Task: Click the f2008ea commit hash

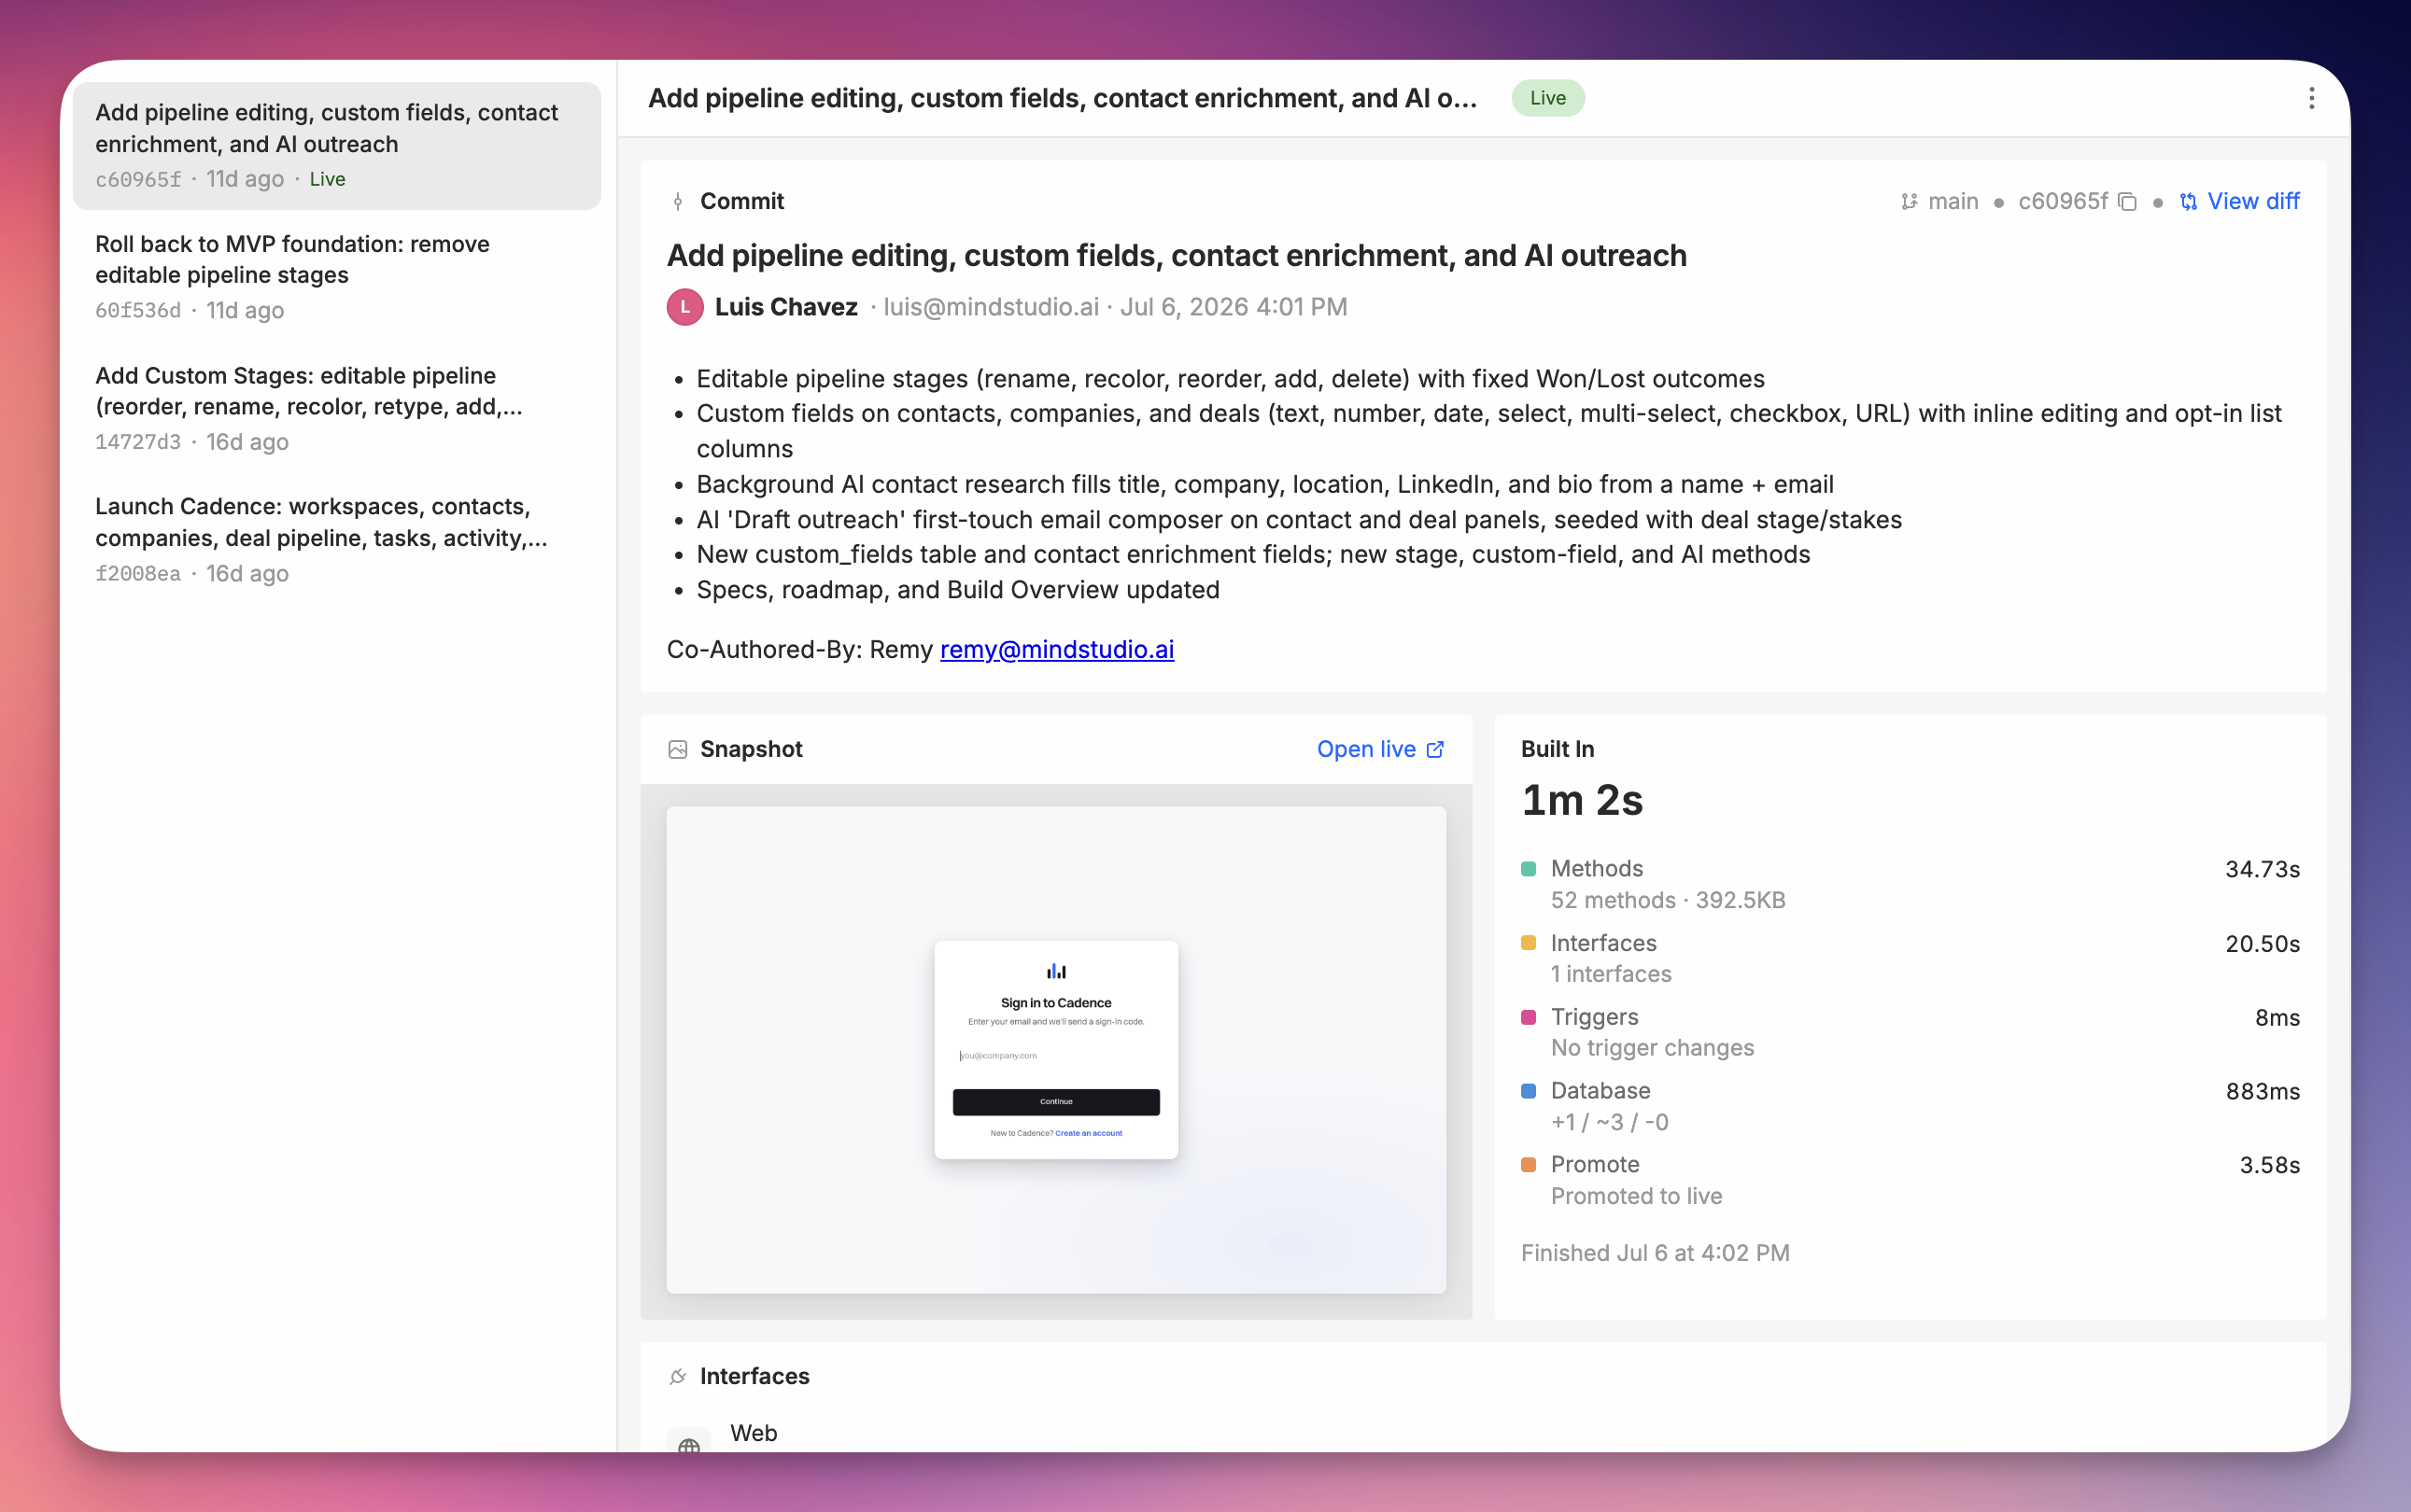Action: tap(138, 574)
